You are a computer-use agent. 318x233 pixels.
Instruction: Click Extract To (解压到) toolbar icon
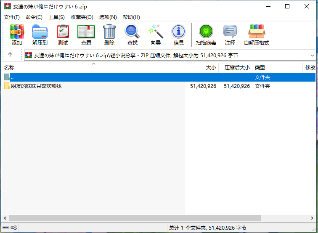[x=40, y=32]
